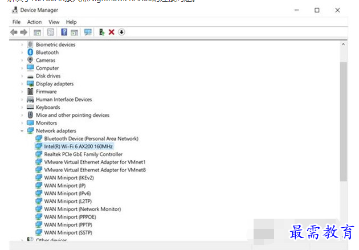Click the red X Uninstall device icon
359x250 pixels.
(x=112, y=32)
